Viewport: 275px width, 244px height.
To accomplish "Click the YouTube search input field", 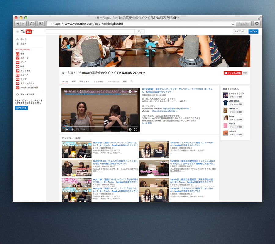I will [x=90, y=31].
